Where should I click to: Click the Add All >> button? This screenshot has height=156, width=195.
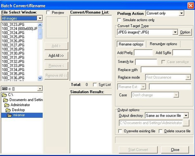pyautogui.click(x=56, y=56)
